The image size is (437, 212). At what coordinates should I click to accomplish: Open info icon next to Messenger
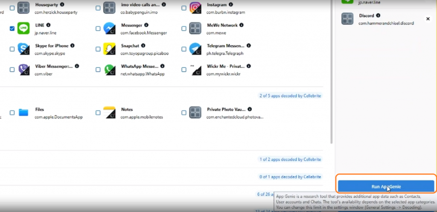click(146, 25)
